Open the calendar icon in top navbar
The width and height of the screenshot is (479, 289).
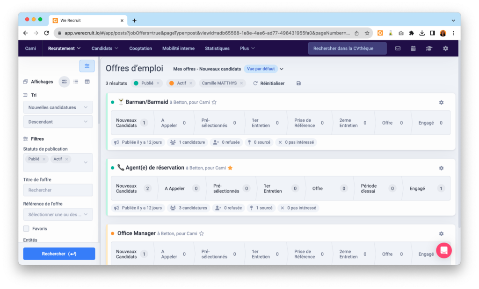click(x=413, y=49)
